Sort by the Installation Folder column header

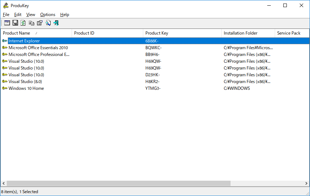tap(248, 33)
